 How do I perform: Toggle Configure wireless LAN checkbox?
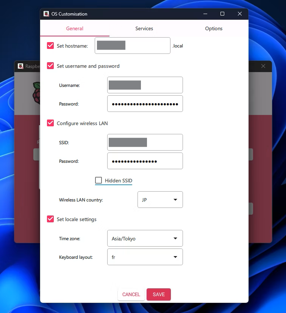[x=50, y=123]
